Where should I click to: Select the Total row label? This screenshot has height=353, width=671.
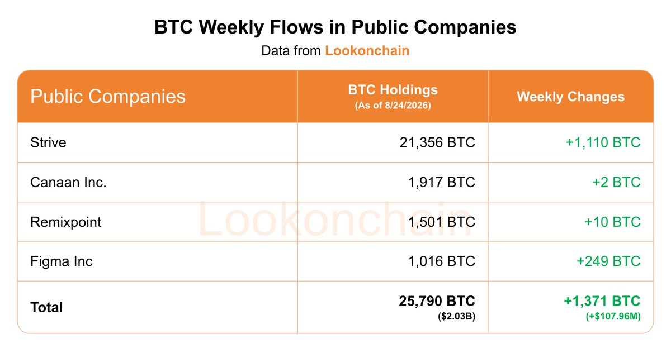click(x=46, y=307)
